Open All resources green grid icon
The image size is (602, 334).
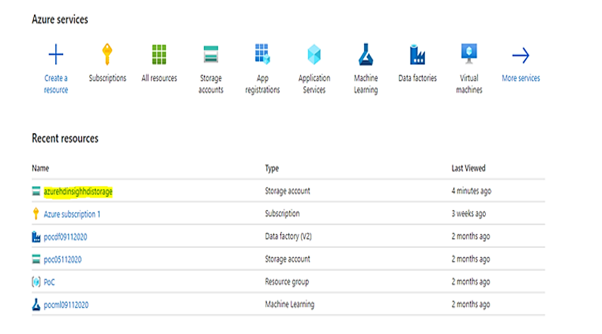pos(159,54)
